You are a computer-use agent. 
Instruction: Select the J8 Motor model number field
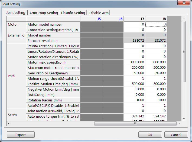pos(156,24)
